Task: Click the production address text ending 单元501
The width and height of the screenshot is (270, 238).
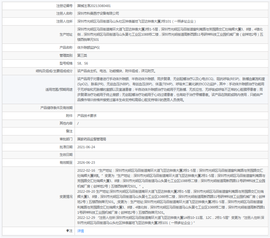Action: pos(170,34)
